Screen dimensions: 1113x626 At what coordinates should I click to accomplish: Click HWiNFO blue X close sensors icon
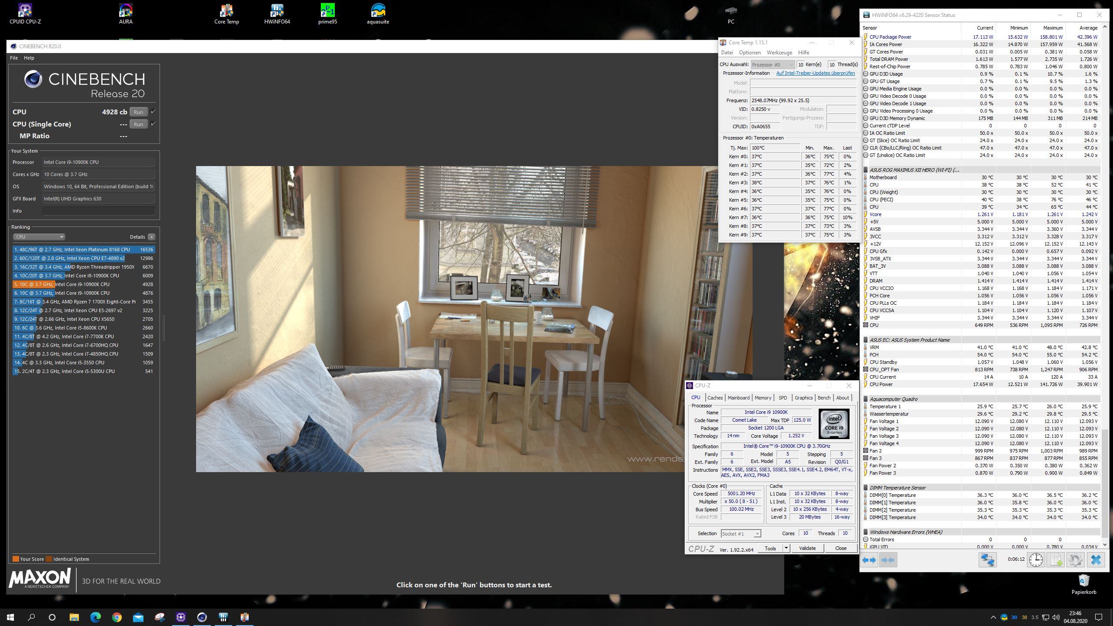click(x=1096, y=560)
